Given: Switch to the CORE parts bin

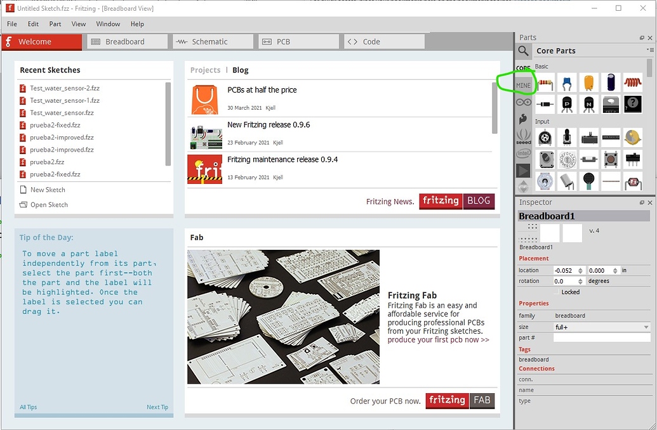Looking at the screenshot, I should tap(523, 67).
